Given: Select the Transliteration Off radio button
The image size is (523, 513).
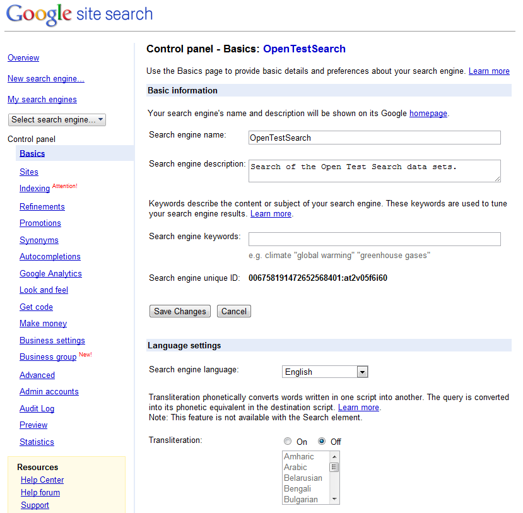Looking at the screenshot, I should click(322, 441).
